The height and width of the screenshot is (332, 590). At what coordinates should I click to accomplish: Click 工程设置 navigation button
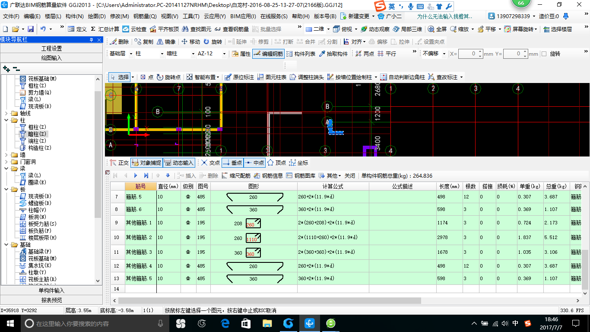click(51, 48)
